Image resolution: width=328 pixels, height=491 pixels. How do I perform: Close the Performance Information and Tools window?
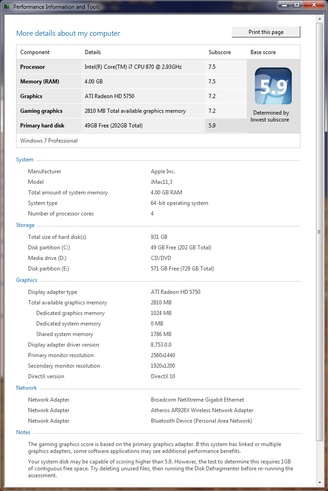314,5
